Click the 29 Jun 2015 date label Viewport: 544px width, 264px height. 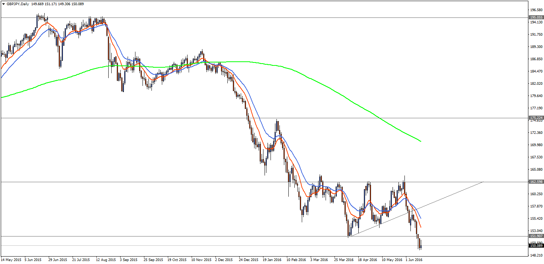pos(58,260)
